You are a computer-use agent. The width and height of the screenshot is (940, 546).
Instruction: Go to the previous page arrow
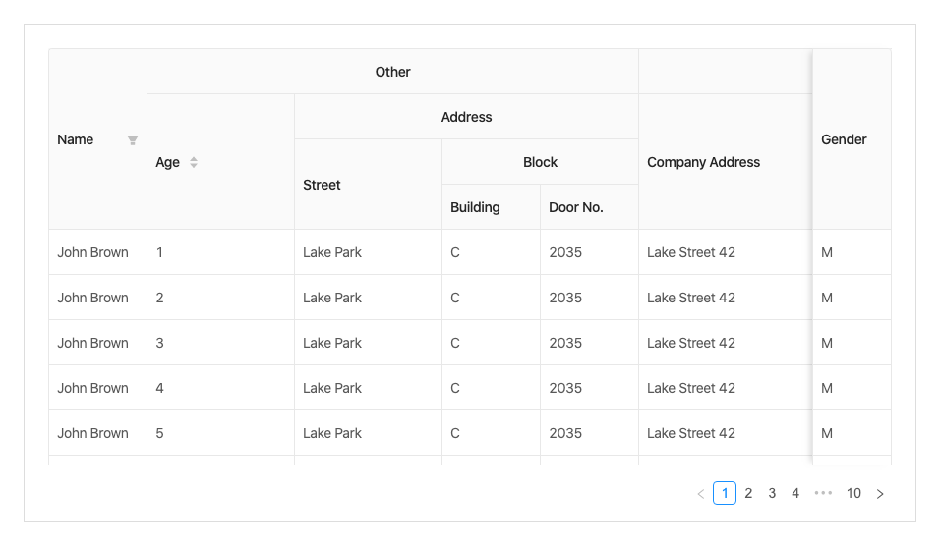(701, 494)
